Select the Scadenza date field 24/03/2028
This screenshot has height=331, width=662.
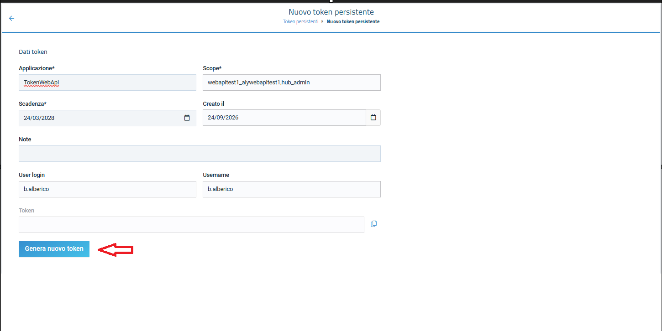pyautogui.click(x=107, y=118)
